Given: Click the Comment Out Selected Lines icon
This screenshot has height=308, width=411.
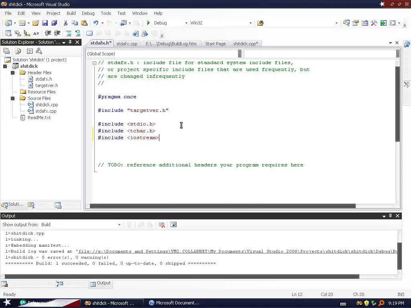Looking at the screenshot, I should coord(69,33).
